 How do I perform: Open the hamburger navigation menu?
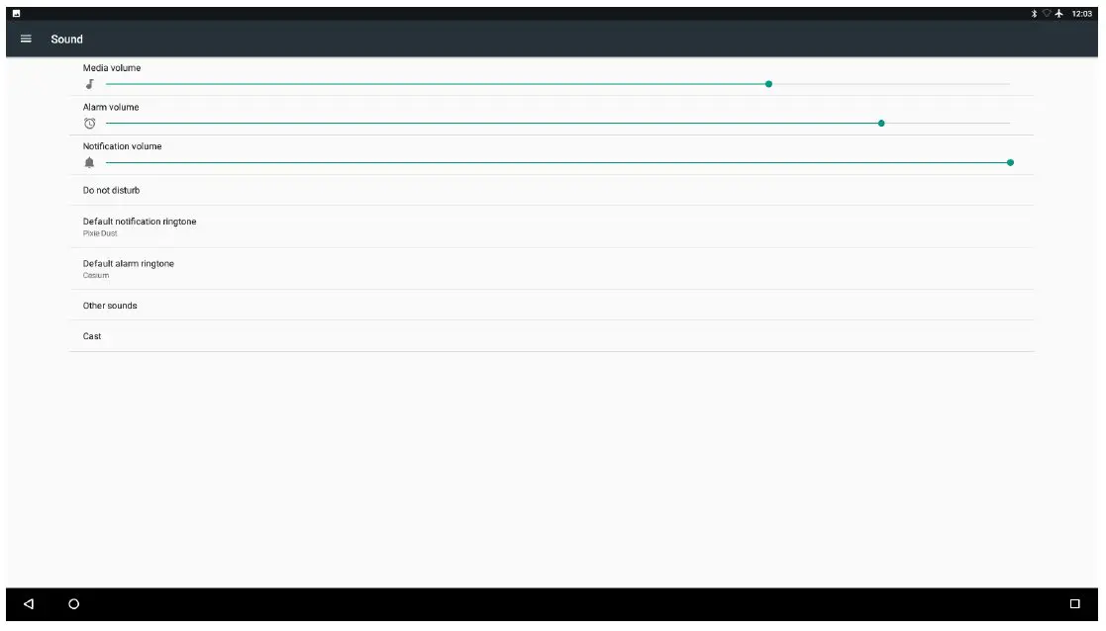tap(26, 39)
